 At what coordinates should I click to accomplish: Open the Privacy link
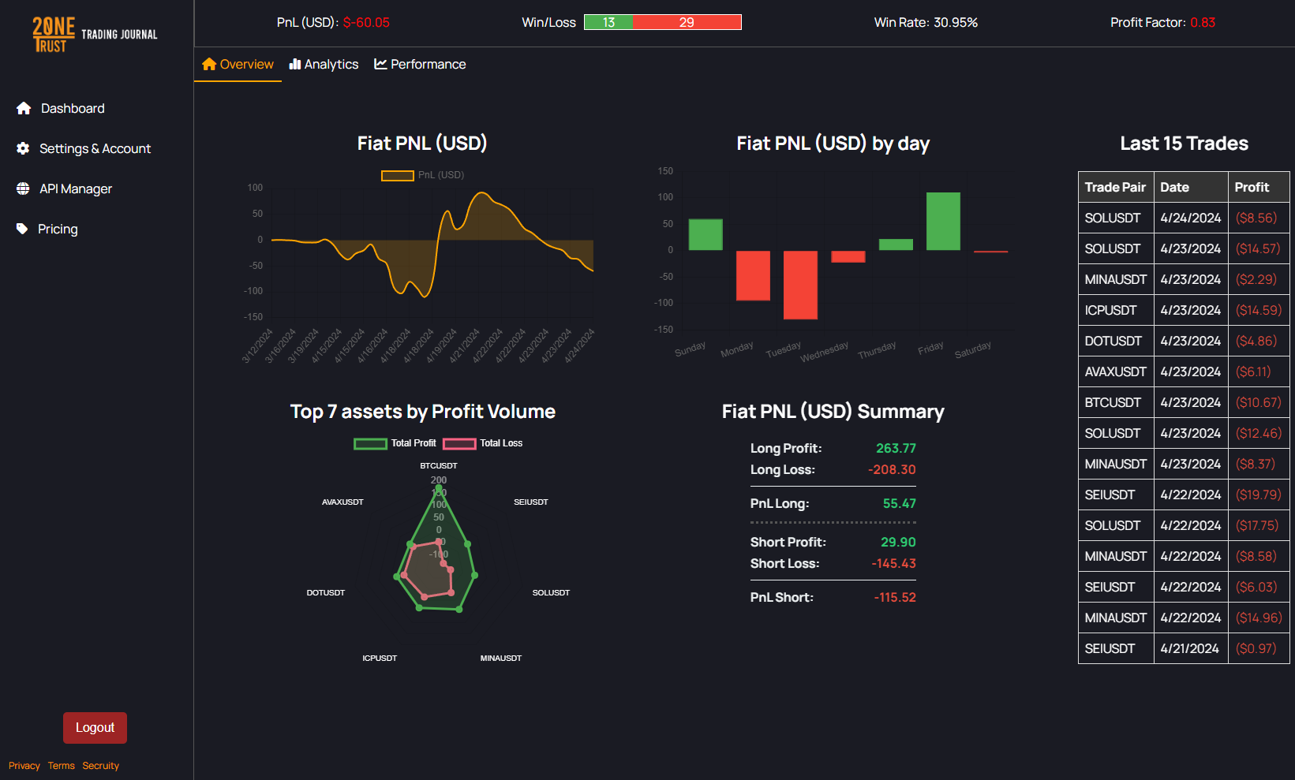(x=24, y=766)
